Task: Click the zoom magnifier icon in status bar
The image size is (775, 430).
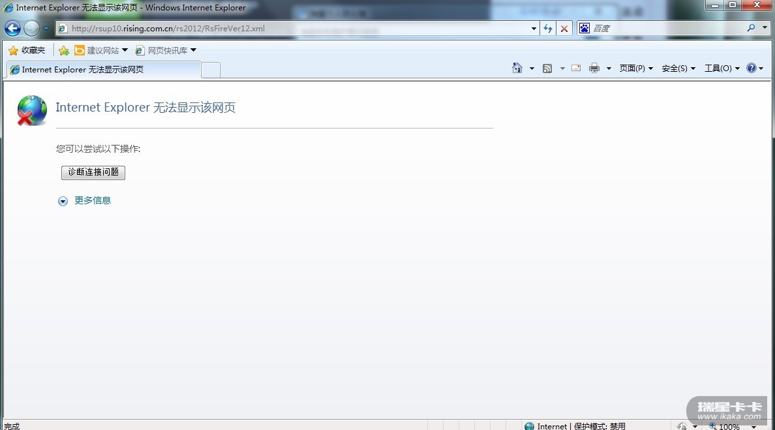Action: coord(713,426)
